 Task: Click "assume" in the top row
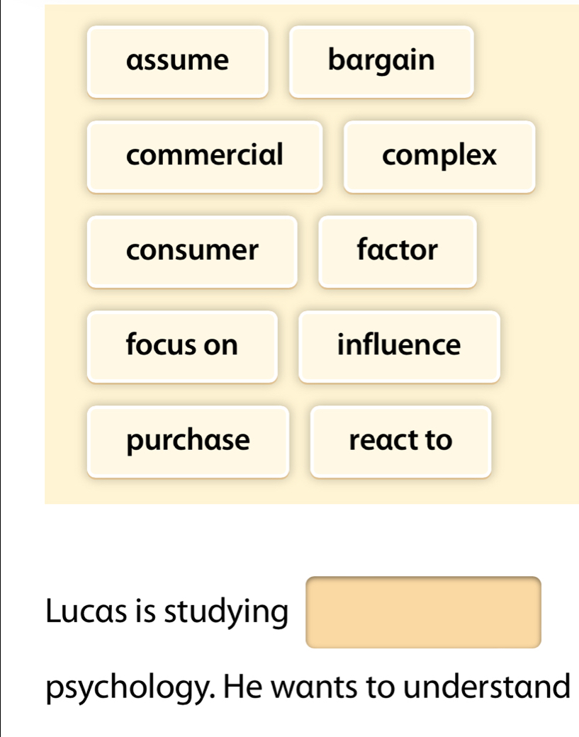tap(177, 61)
